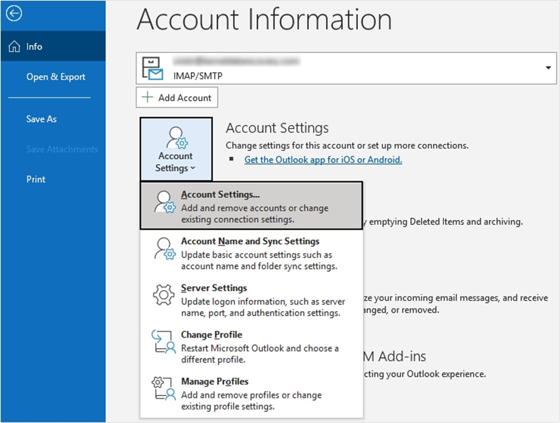Click the Server Settings gear icon
Image resolution: width=560 pixels, height=423 pixels.
click(164, 295)
